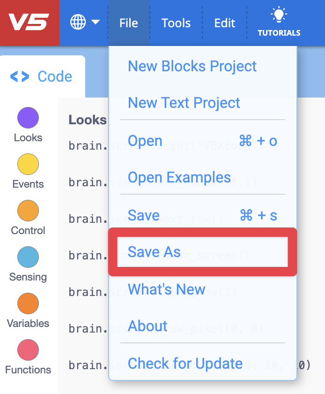Click the angle brackets Code icon
Image resolution: width=325 pixels, height=394 pixels.
(x=20, y=76)
